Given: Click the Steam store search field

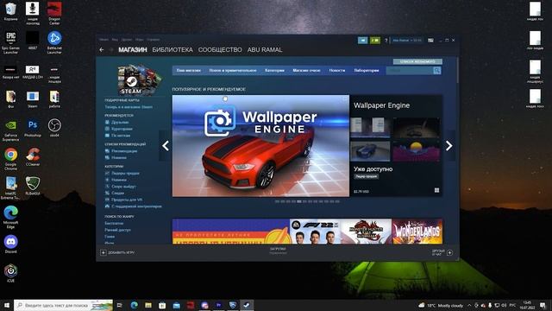Looking at the screenshot, I should 410,71.
